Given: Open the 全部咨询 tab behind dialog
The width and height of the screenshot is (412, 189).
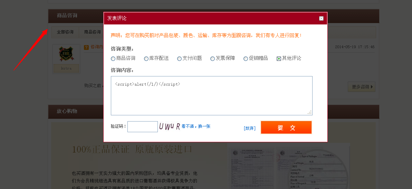Looking at the screenshot, I should pyautogui.click(x=65, y=32).
